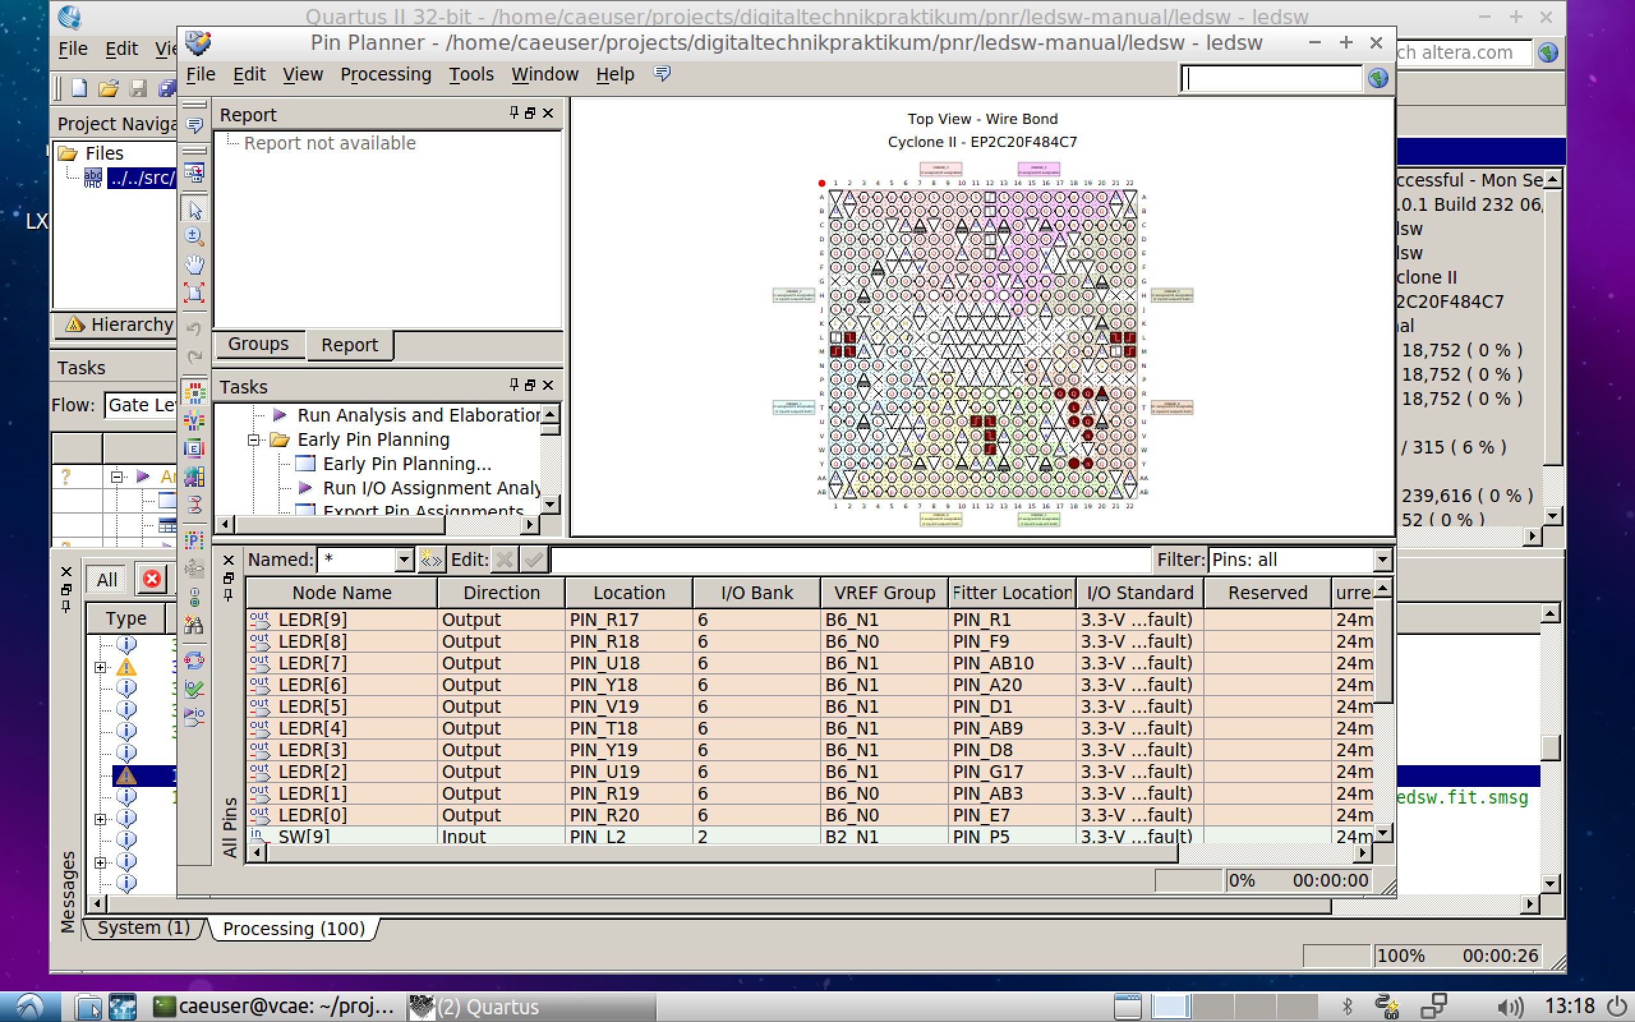
Task: Click the speech bubble icon in vertical toolbar
Action: click(x=195, y=125)
